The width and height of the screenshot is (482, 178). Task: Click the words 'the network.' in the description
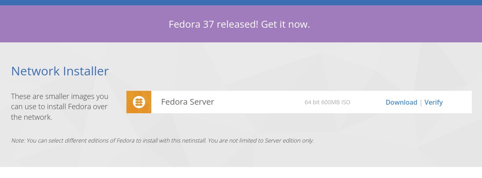coord(31,117)
